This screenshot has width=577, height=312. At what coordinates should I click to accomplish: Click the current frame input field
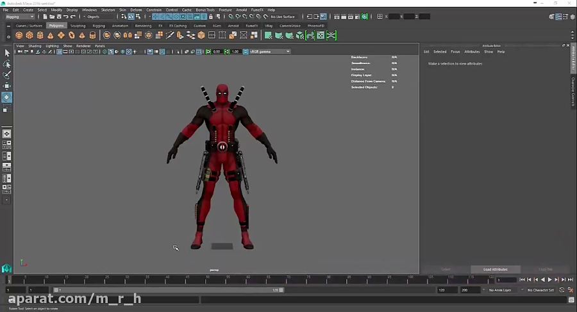(506, 280)
